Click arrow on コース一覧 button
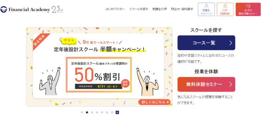This screenshot has height=118, width=262. pyautogui.click(x=231, y=43)
